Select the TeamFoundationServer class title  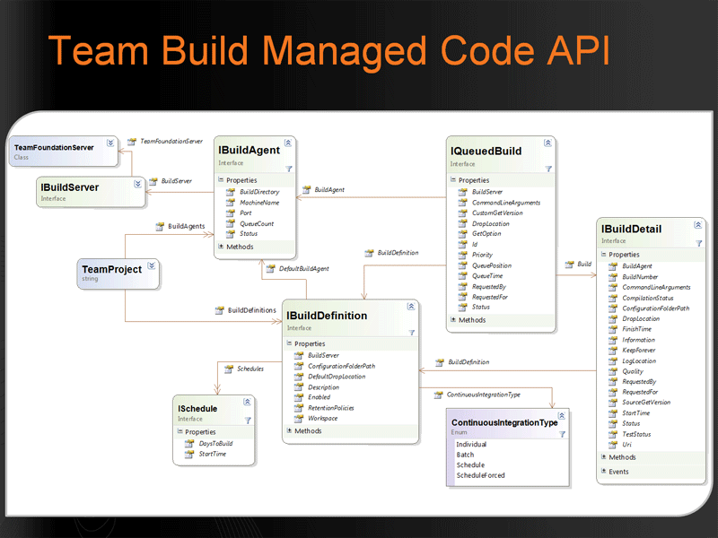(54, 147)
